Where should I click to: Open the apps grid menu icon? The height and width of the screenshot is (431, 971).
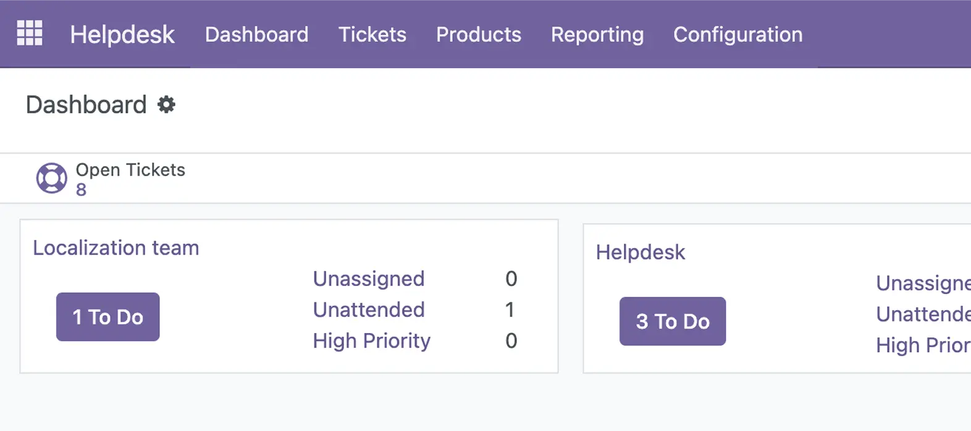[30, 33]
